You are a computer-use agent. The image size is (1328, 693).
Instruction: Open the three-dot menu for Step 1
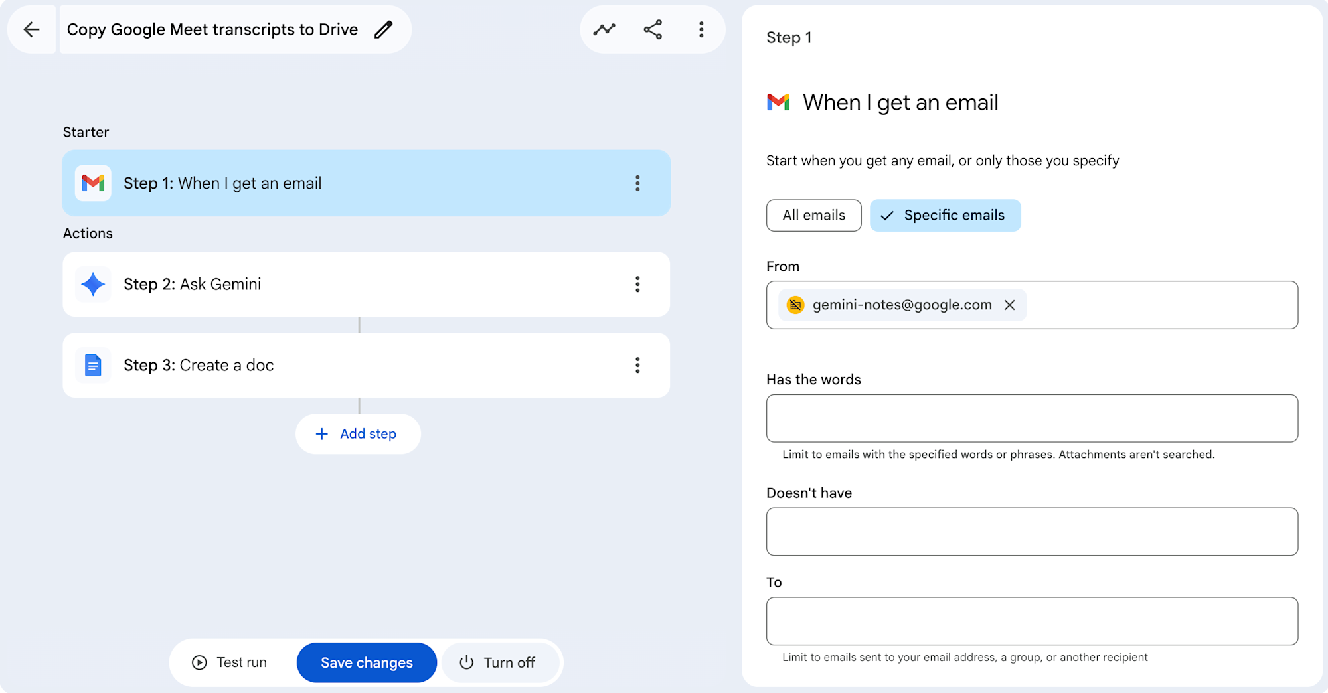(x=637, y=183)
